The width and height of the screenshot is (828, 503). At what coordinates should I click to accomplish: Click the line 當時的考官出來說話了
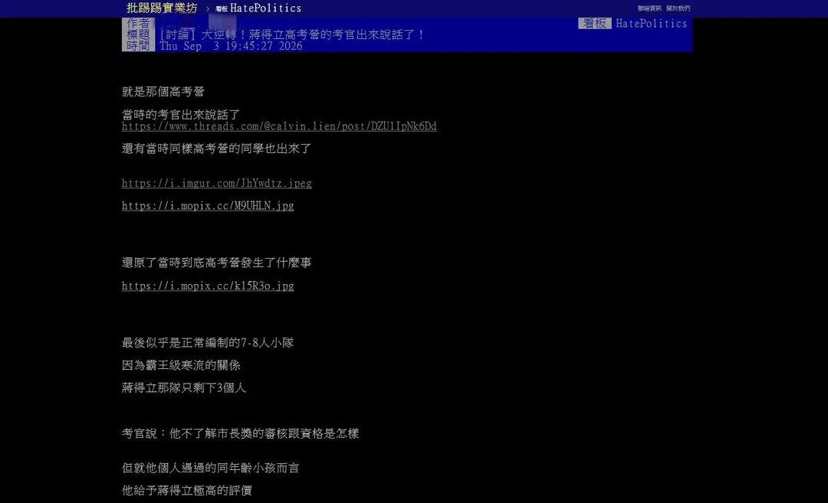pos(181,114)
